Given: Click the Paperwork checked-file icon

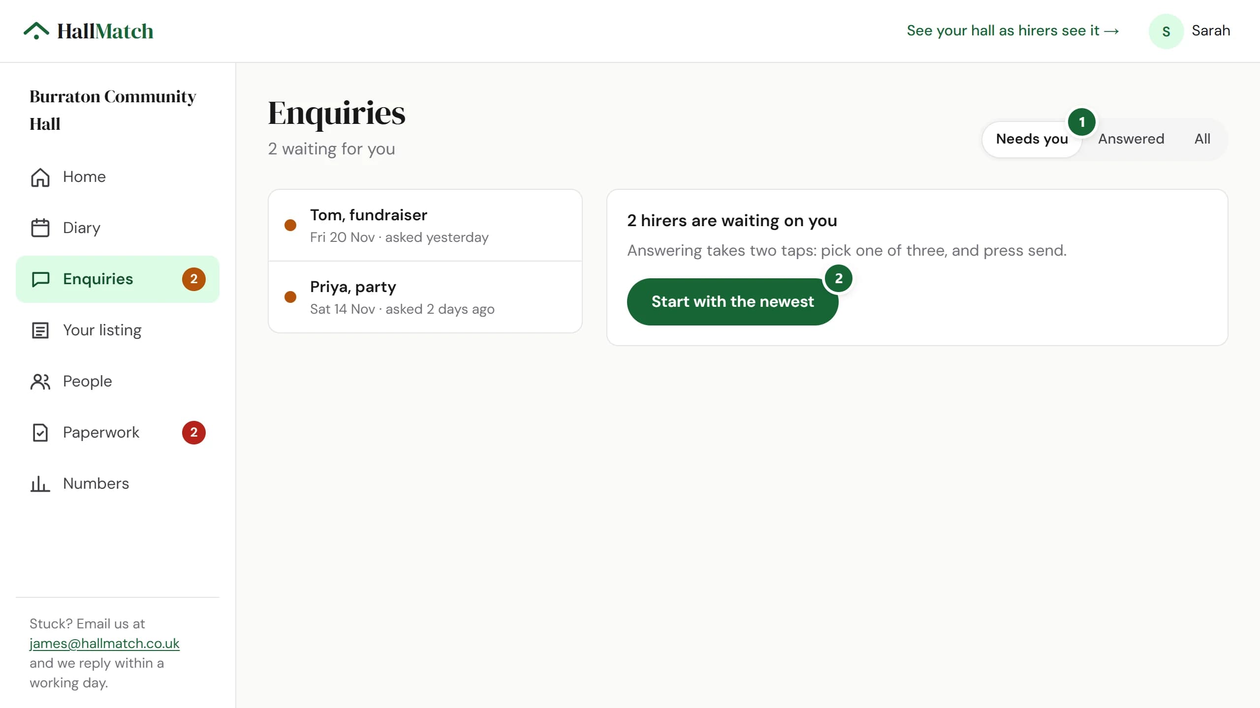Looking at the screenshot, I should [x=40, y=433].
